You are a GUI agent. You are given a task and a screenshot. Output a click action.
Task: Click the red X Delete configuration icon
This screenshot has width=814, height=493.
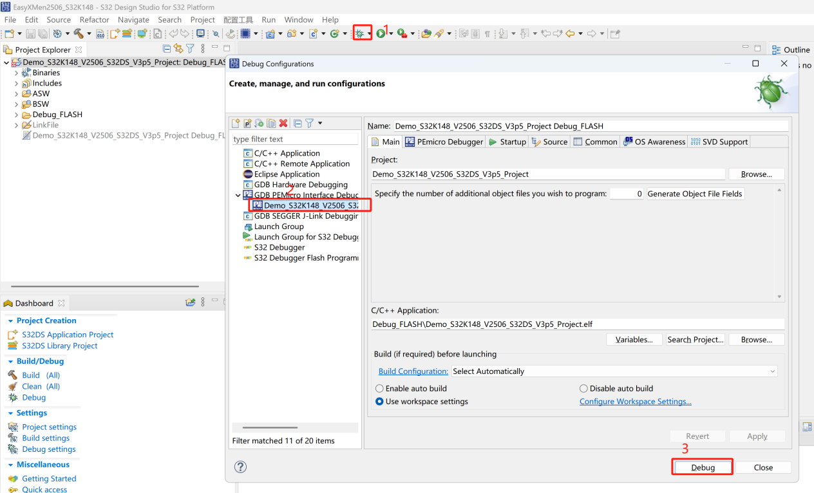pos(283,123)
